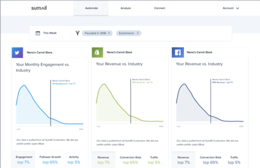Click the 134 Engagement top 7% marker label

click(x=64, y=84)
